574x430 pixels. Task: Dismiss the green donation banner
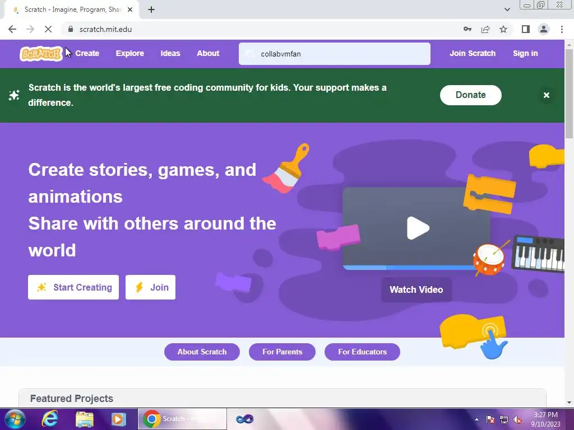546,95
